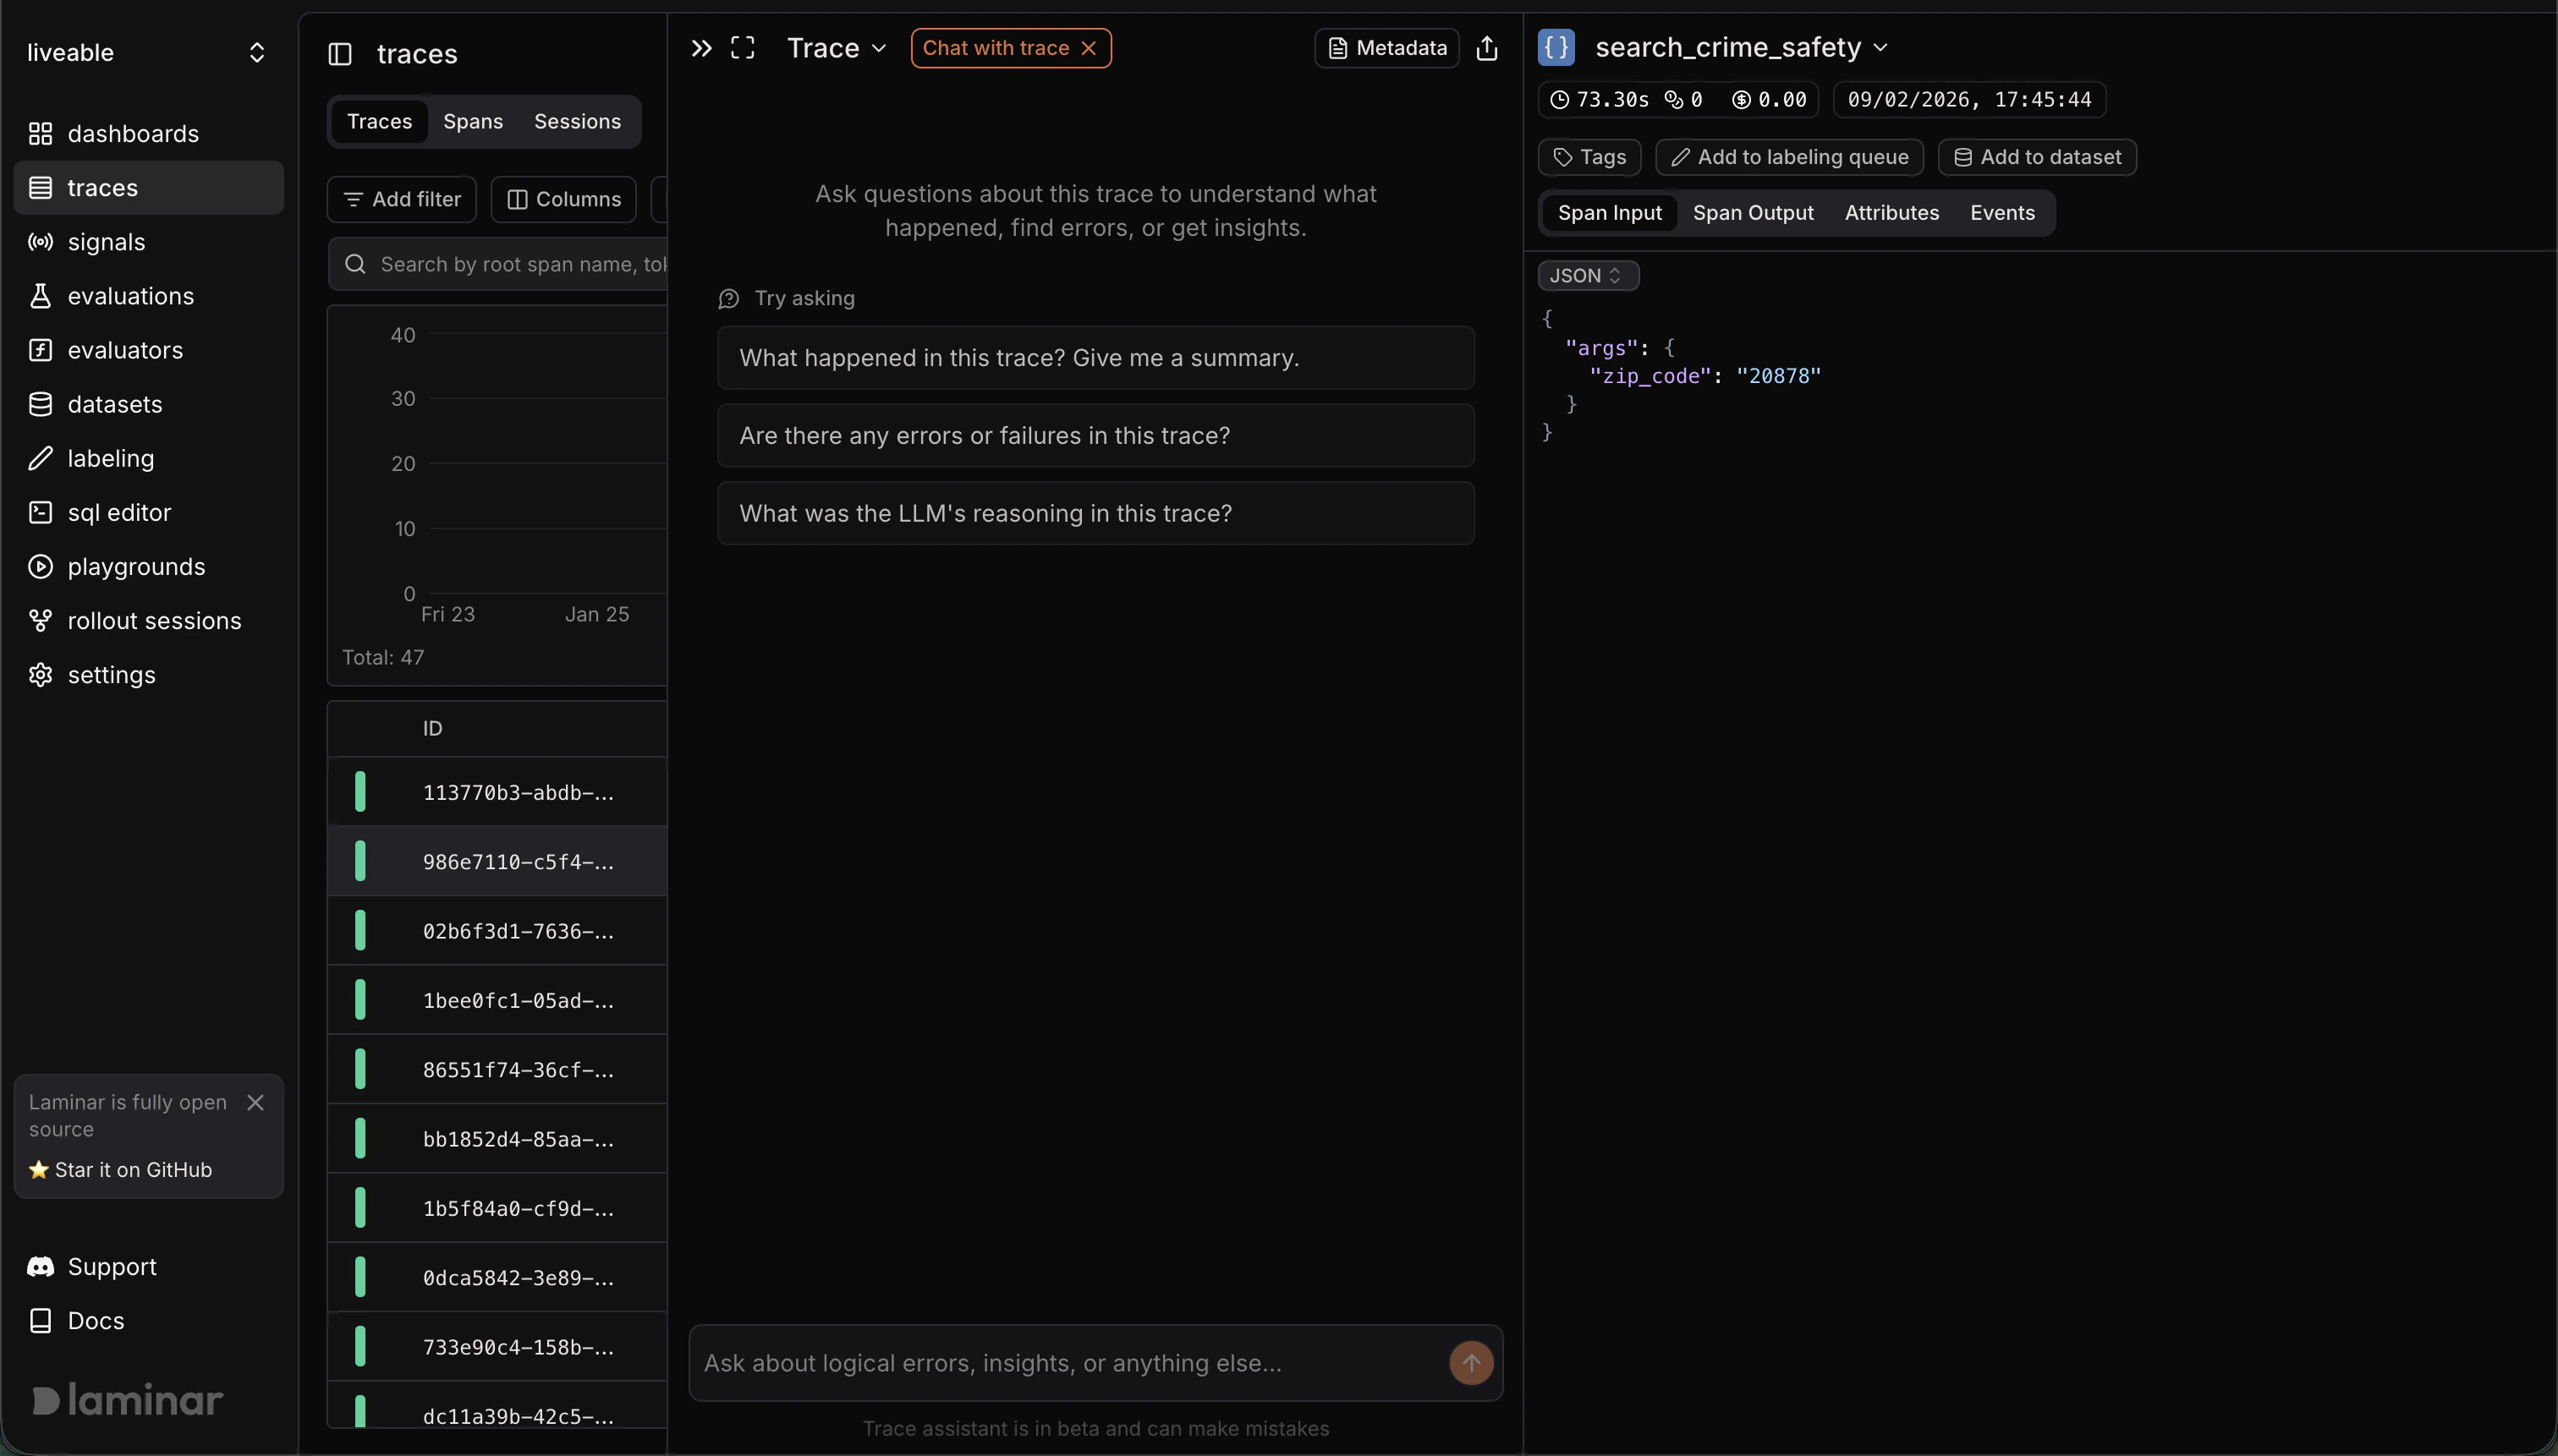Image resolution: width=2558 pixels, height=1456 pixels.
Task: Click the share trace icon
Action: pyautogui.click(x=1486, y=48)
